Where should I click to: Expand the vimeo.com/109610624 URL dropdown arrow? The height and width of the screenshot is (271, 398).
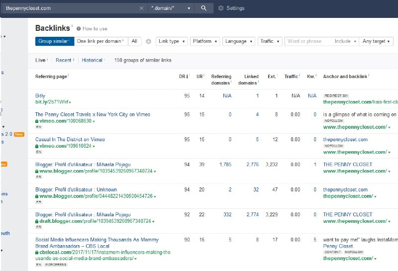pos(94,146)
